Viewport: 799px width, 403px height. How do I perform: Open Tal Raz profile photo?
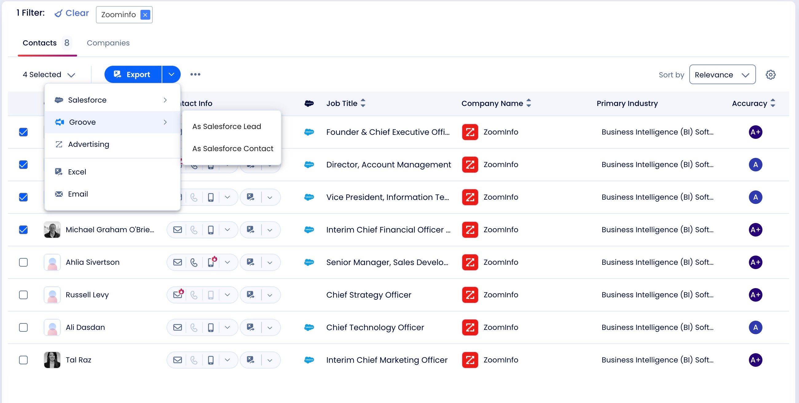point(52,360)
